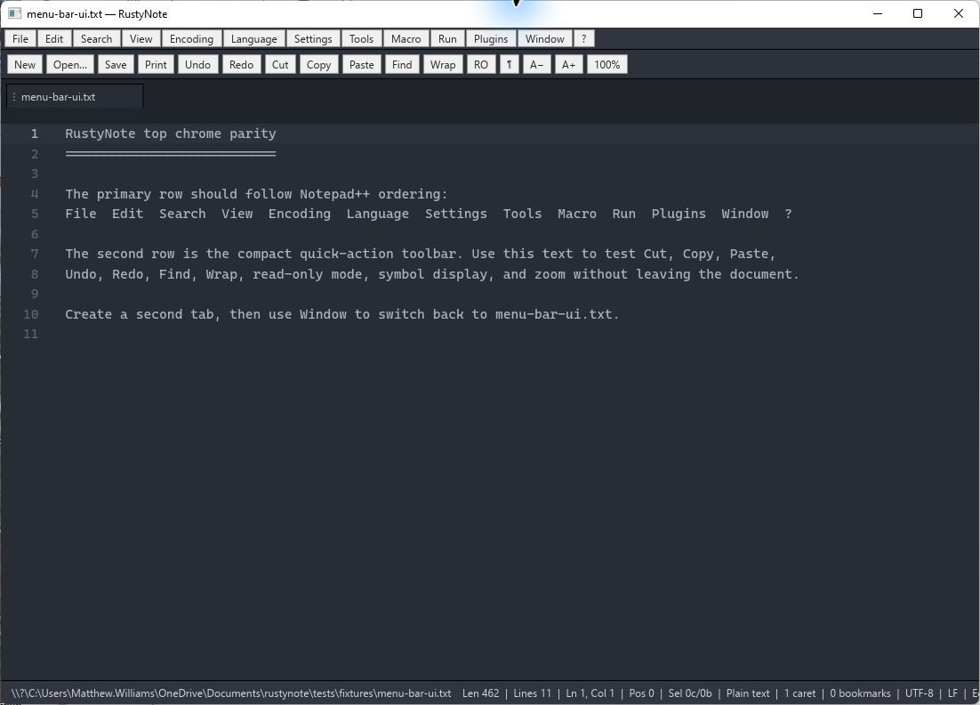Click the Cut toolbar button

(280, 64)
